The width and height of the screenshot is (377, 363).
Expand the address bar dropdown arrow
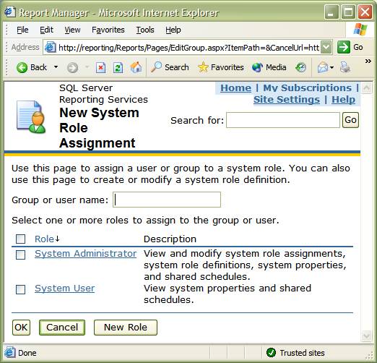[x=326, y=47]
